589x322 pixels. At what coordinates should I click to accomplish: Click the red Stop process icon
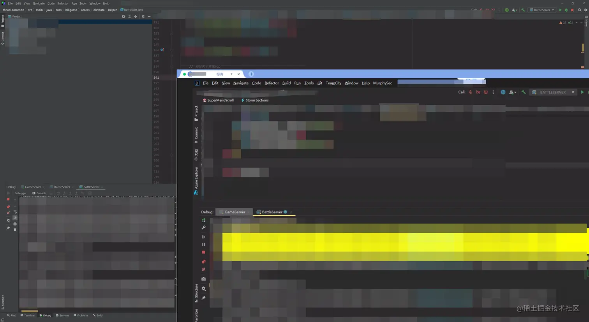point(203,252)
